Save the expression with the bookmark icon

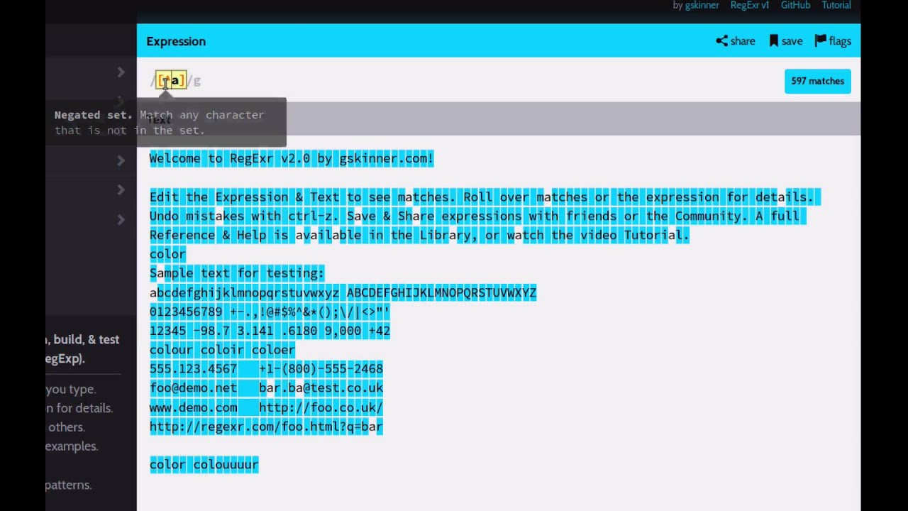(x=786, y=41)
